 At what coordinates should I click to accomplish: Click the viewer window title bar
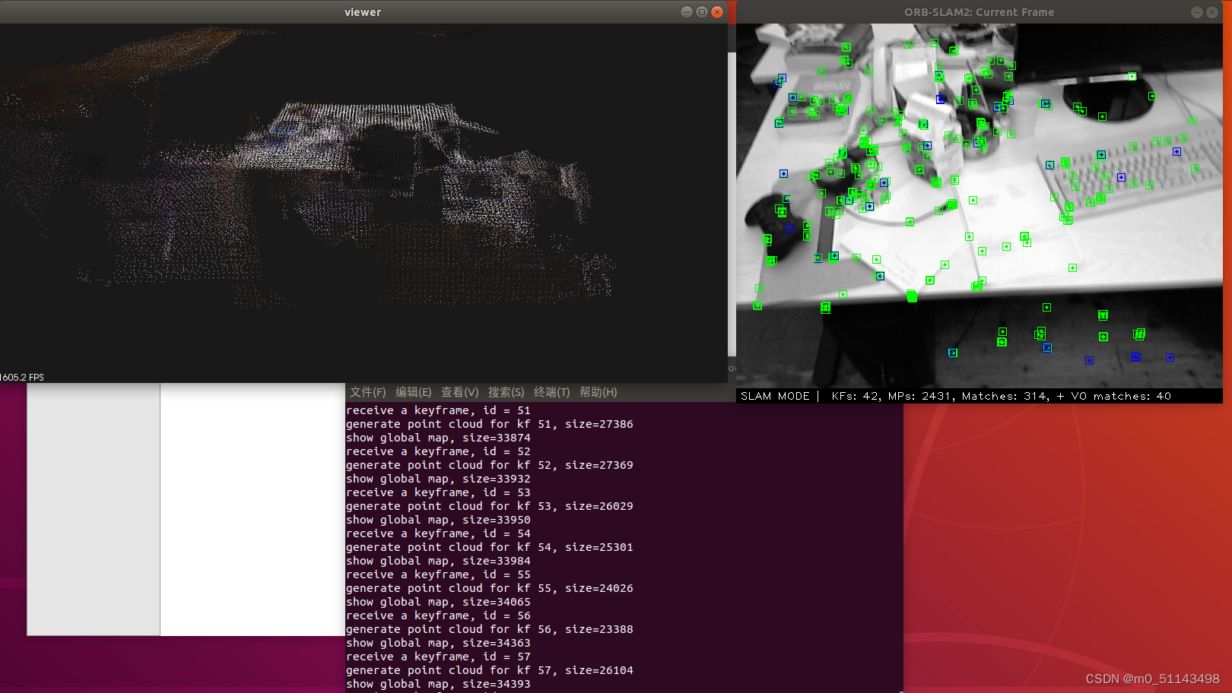tap(363, 11)
